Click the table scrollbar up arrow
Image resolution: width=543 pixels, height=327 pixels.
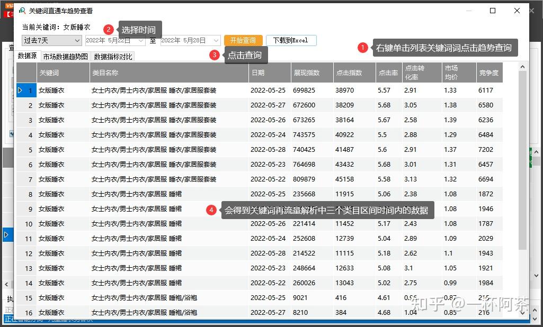click(522, 67)
